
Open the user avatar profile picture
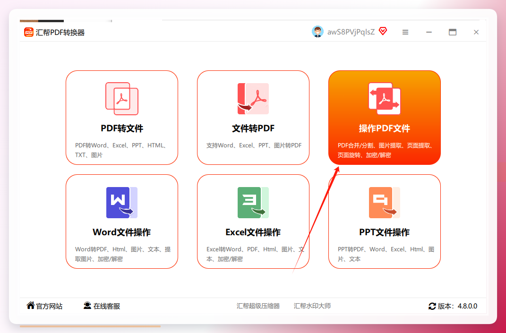click(317, 32)
